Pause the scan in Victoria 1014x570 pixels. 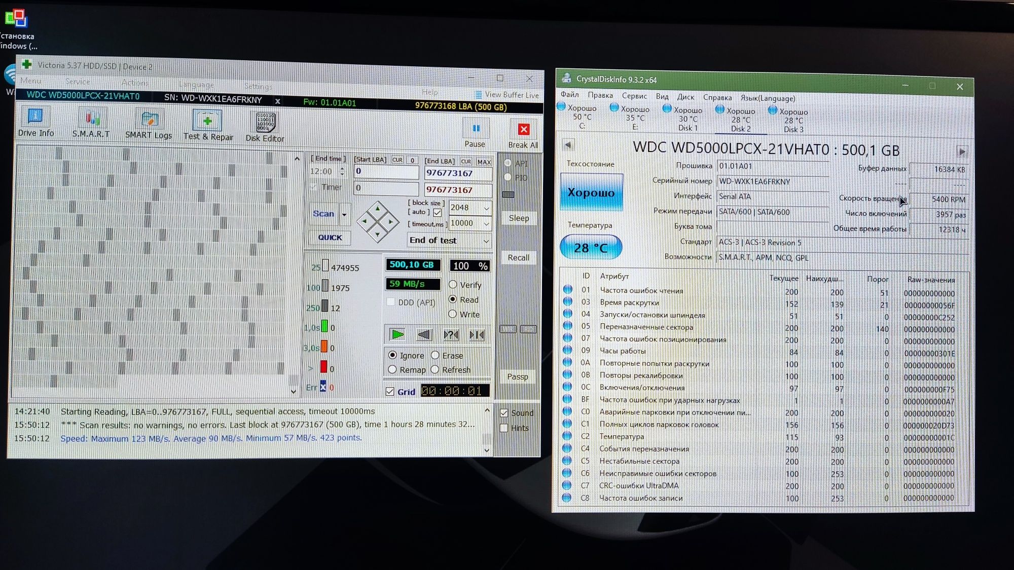click(476, 133)
